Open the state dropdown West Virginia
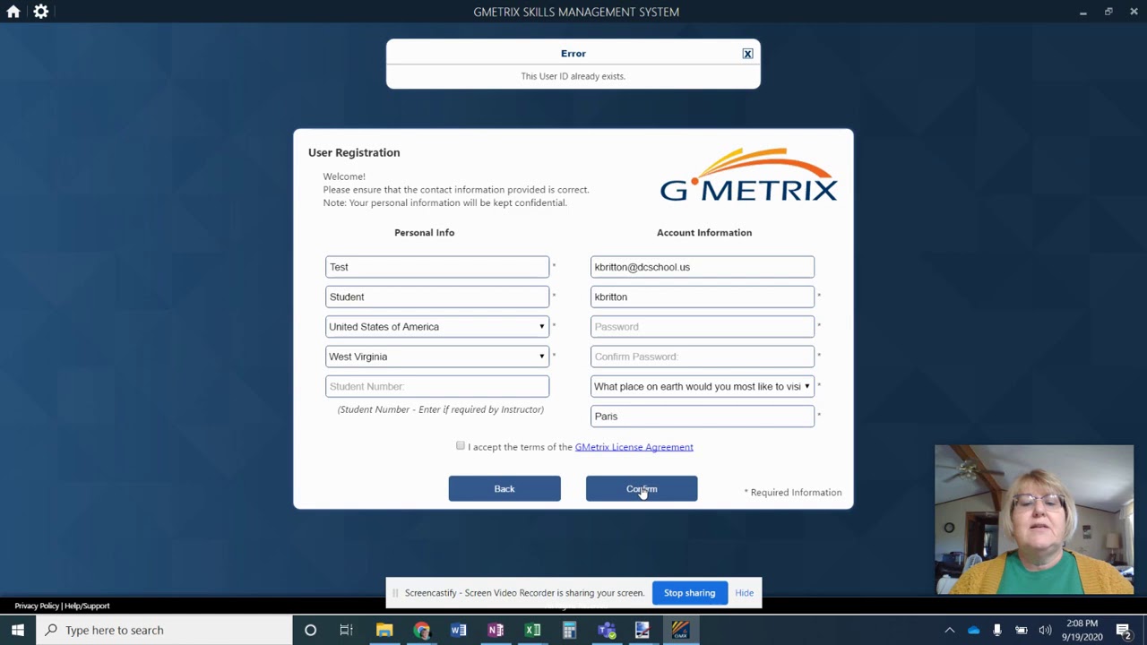The width and height of the screenshot is (1147, 645). [437, 357]
